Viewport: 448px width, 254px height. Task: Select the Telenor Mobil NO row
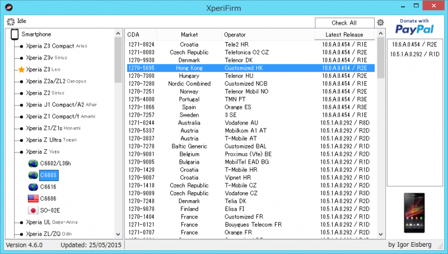click(x=250, y=91)
